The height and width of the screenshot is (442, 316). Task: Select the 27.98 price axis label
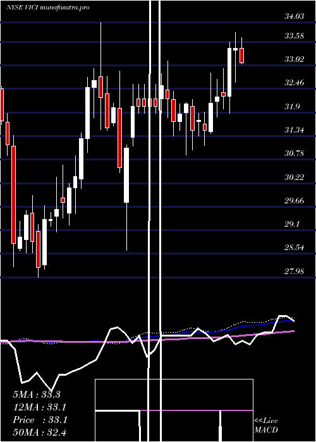[x=295, y=271]
